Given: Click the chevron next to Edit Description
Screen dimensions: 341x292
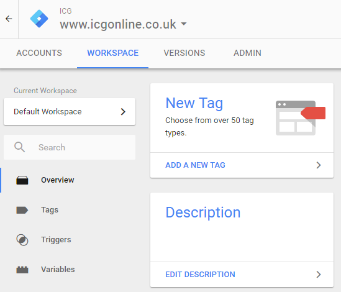Looking at the screenshot, I should pos(319,275).
